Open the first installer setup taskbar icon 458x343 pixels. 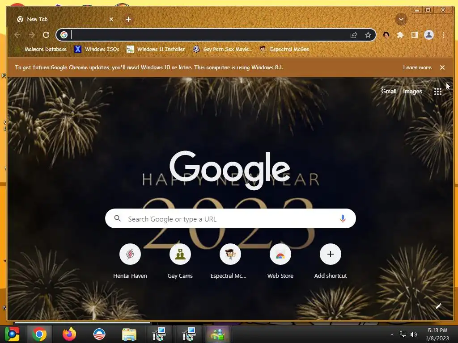(159, 334)
